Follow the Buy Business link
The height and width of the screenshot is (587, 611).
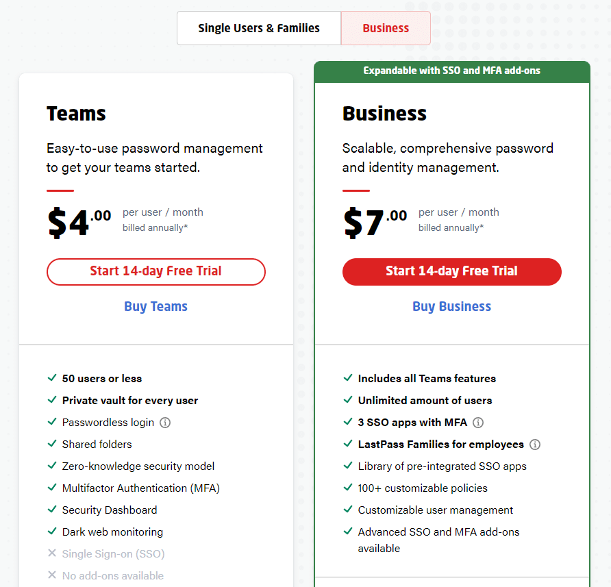(451, 306)
